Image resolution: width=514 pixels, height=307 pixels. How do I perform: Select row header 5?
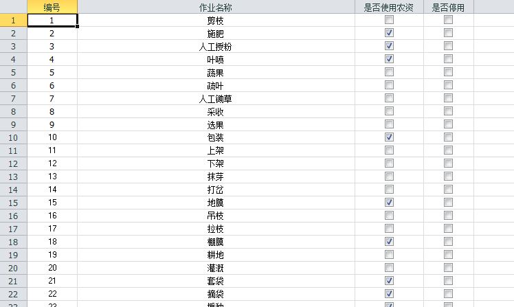14,72
